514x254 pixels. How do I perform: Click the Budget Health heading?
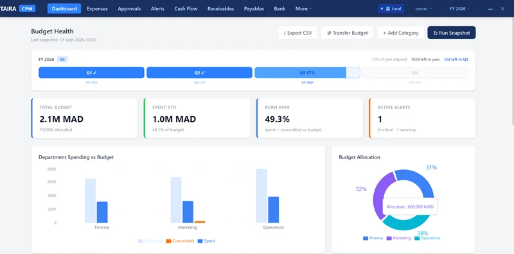[x=52, y=31]
